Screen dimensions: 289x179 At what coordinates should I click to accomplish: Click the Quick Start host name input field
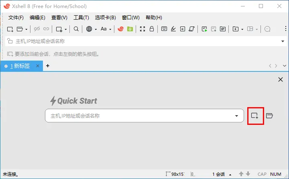[x=136, y=116]
